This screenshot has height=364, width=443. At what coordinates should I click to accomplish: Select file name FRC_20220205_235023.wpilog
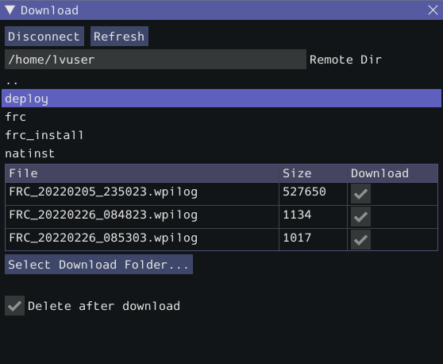[x=103, y=192]
